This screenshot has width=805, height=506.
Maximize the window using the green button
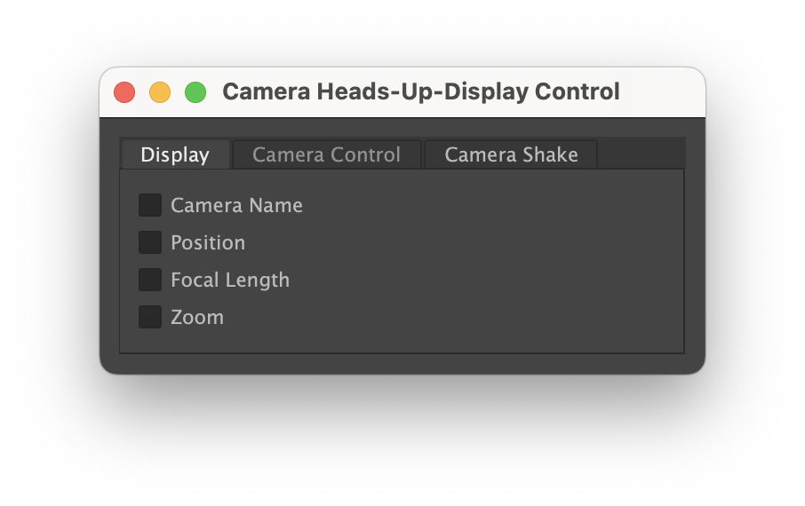point(195,92)
